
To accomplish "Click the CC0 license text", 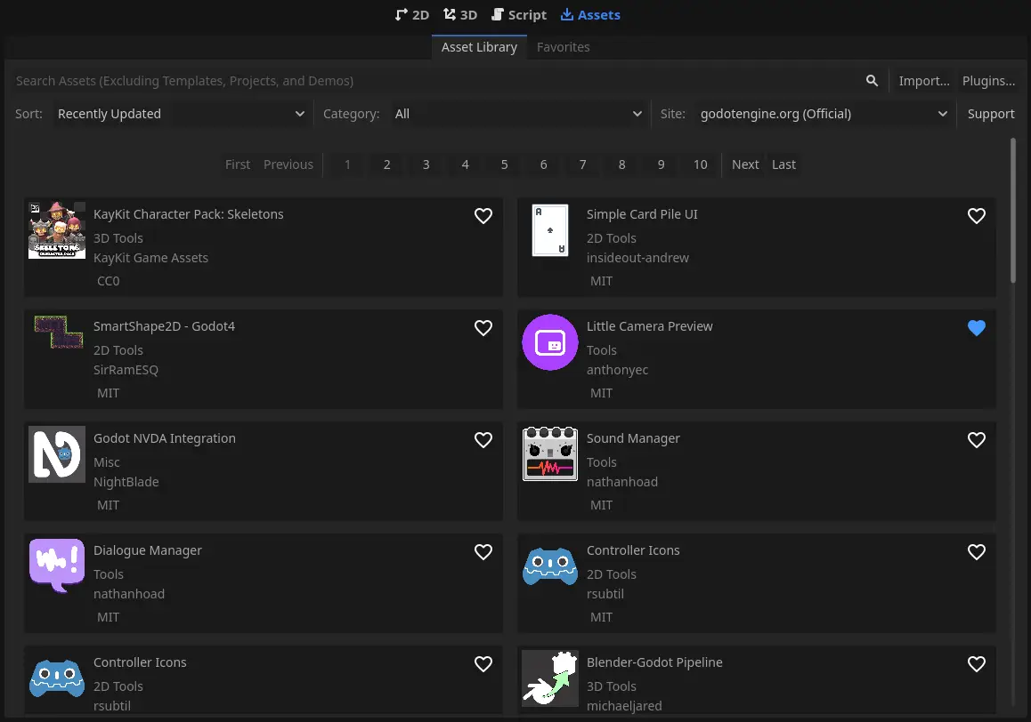I will point(109,281).
